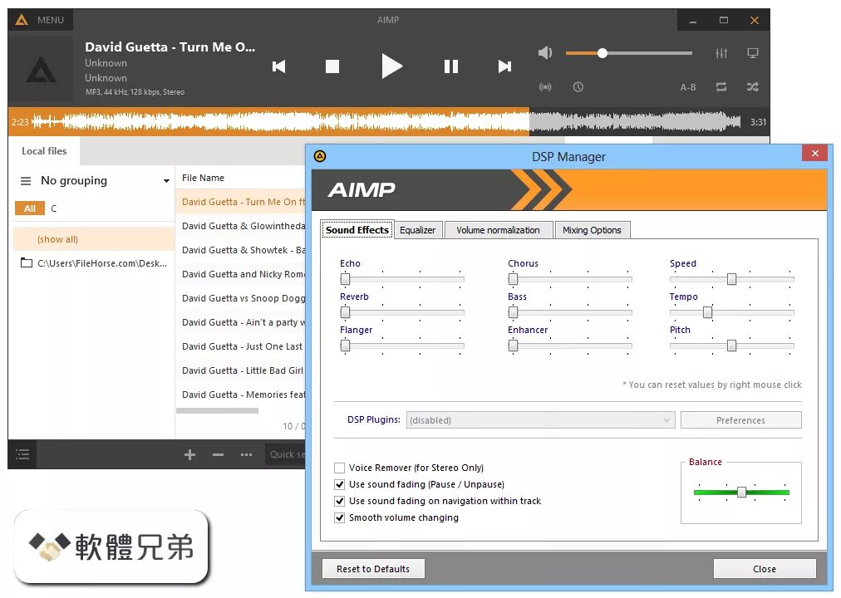Image resolution: width=841 pixels, height=598 pixels.
Task: Stop playback
Action: pos(332,66)
